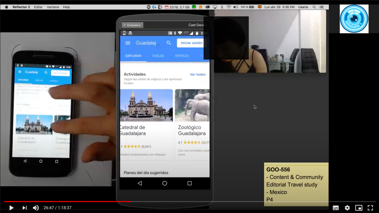Open the Wi-Fi status menu
Screen dimensions: 379x213
coord(228,7)
